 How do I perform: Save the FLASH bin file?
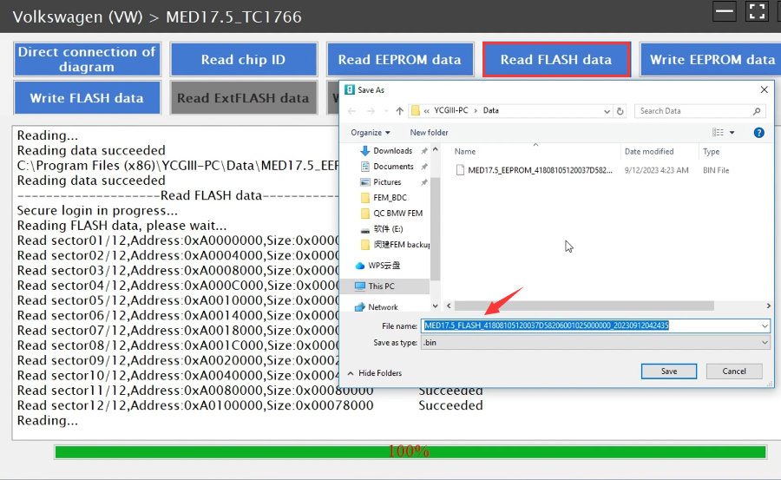click(x=668, y=372)
